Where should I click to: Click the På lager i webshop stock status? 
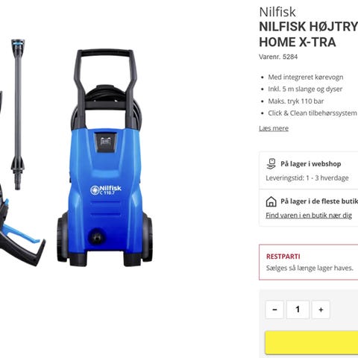[x=310, y=164]
